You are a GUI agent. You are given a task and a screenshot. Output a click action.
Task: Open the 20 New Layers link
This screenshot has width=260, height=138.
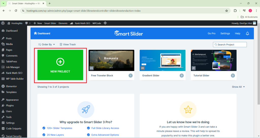[55, 135]
